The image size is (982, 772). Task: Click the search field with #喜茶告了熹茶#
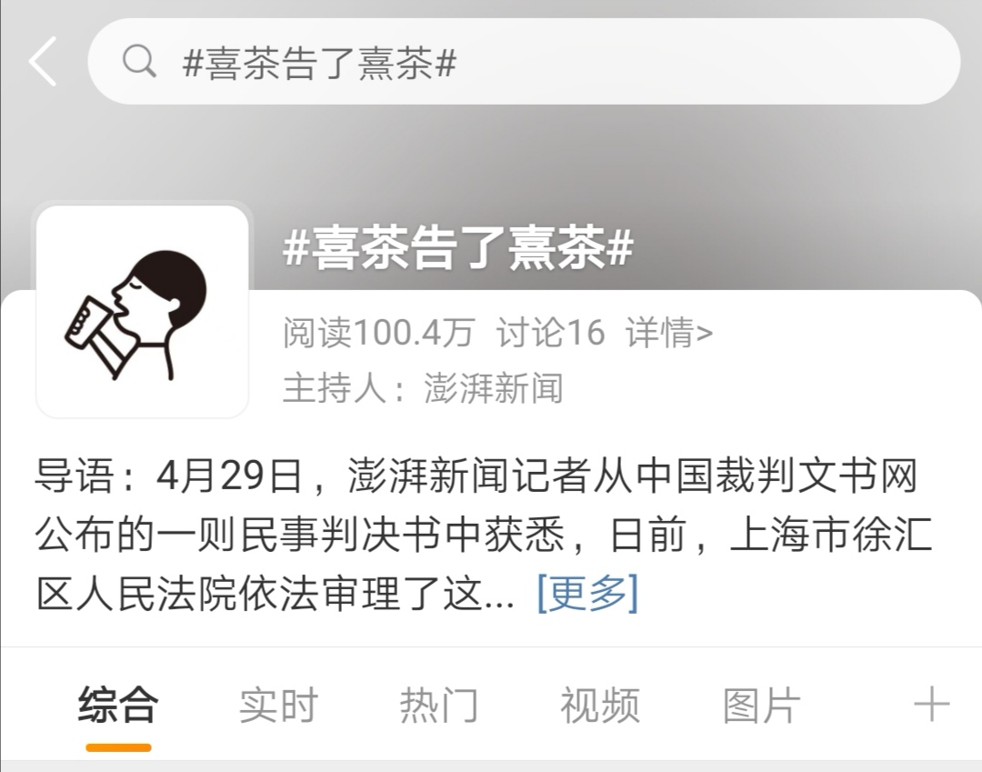click(524, 61)
